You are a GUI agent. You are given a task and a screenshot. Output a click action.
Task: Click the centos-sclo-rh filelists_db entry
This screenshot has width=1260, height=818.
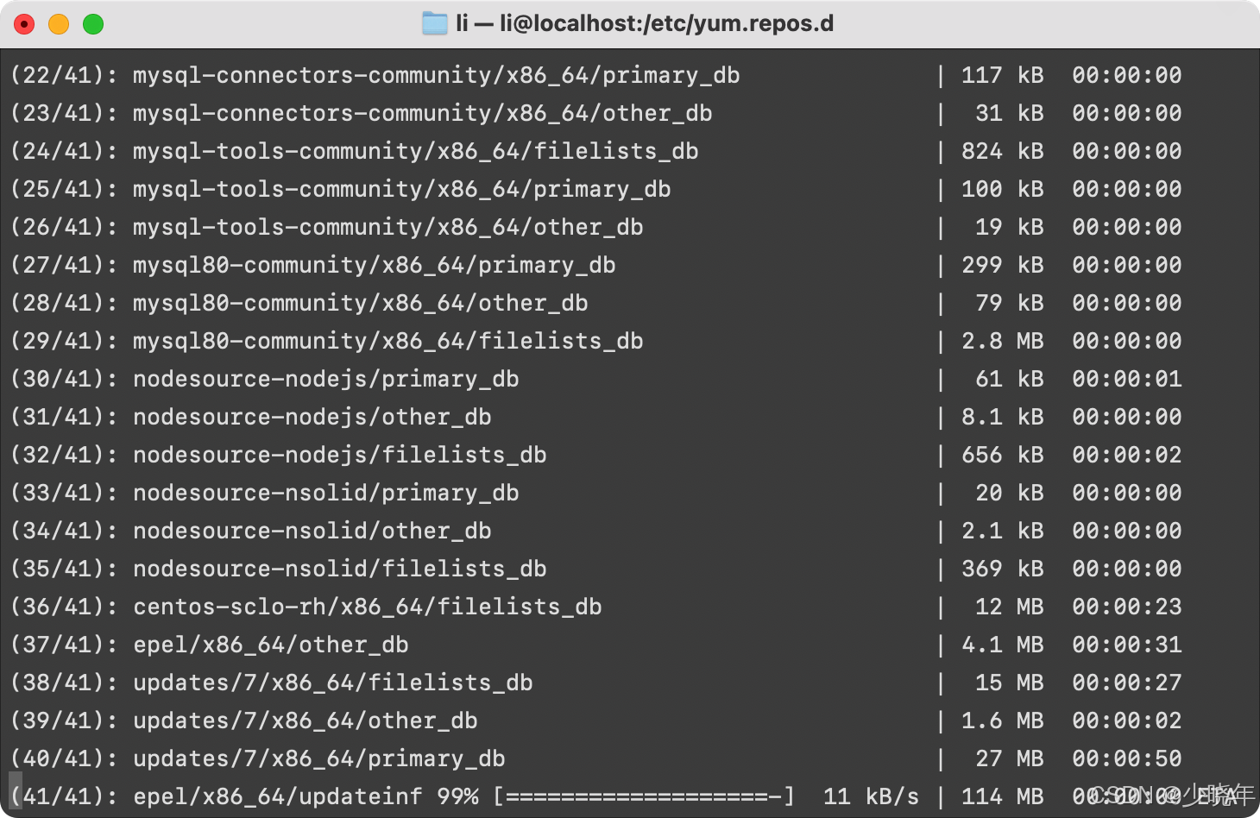367,607
